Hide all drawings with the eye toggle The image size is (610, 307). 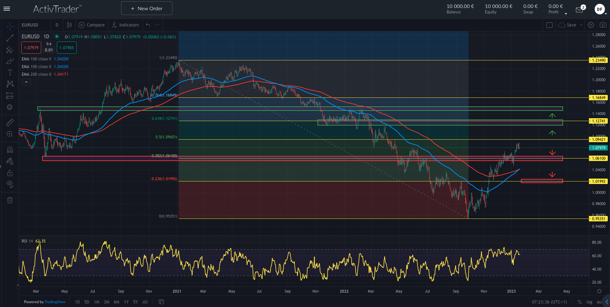point(10,183)
